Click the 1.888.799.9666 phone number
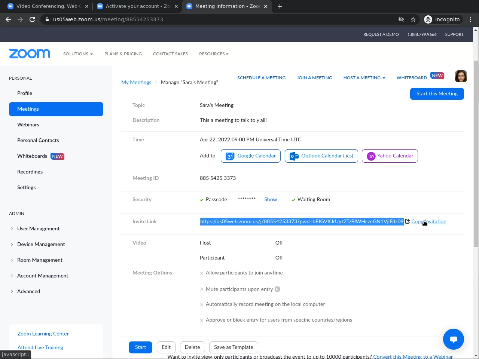 422,34
